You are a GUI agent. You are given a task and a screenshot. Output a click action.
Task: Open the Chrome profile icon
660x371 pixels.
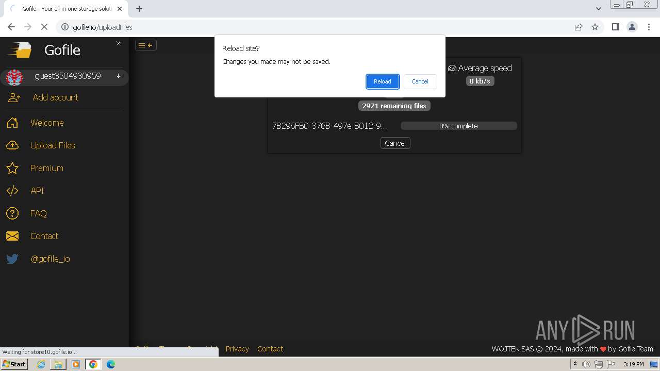[632, 27]
